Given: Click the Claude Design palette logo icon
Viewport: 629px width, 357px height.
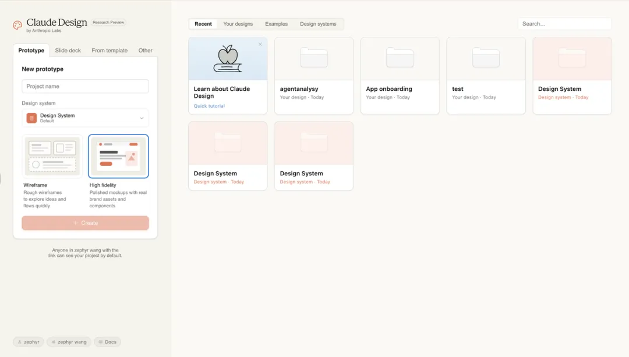Looking at the screenshot, I should point(17,25).
